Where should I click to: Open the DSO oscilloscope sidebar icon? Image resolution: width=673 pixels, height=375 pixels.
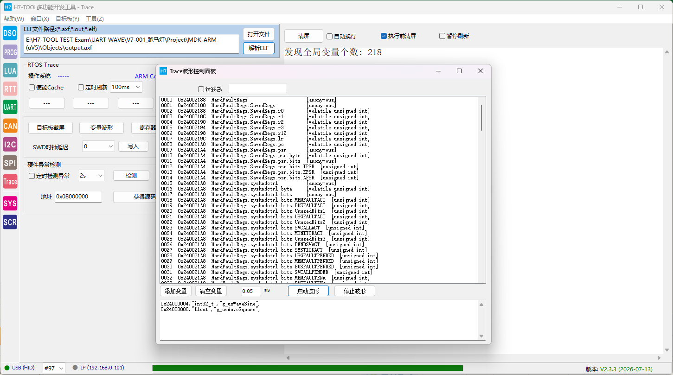[10, 33]
